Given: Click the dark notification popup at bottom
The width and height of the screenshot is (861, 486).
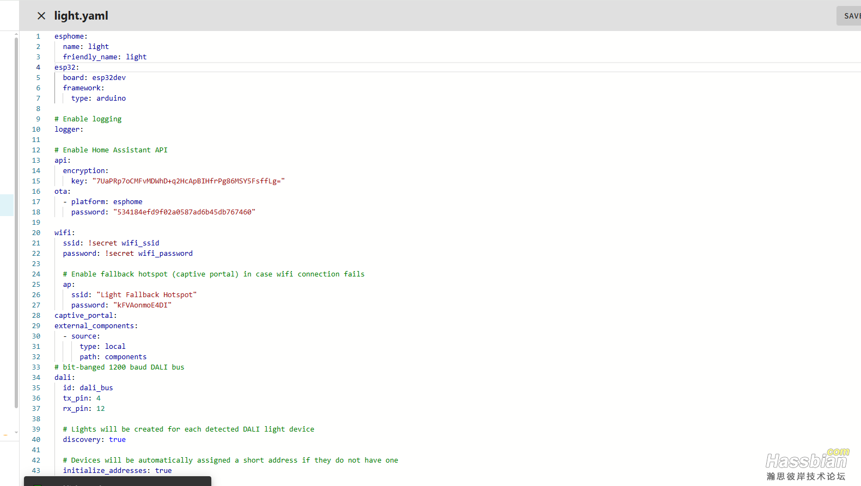Looking at the screenshot, I should (117, 481).
